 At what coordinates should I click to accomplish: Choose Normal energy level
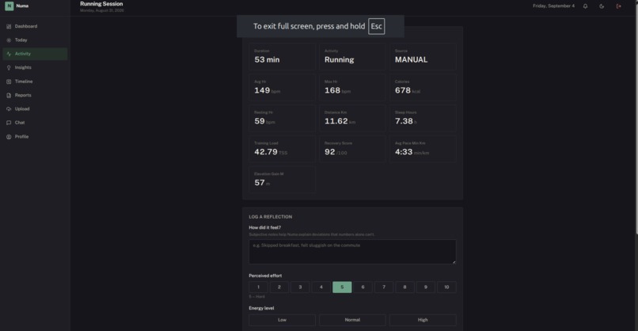click(352, 320)
